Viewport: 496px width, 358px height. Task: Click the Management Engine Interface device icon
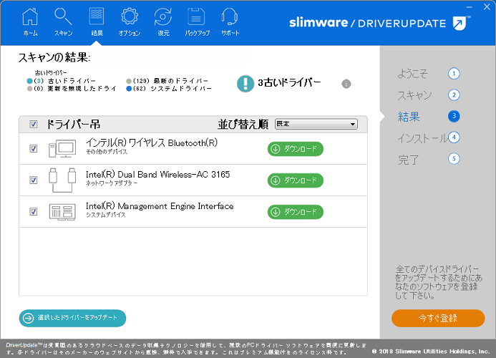pos(62,212)
